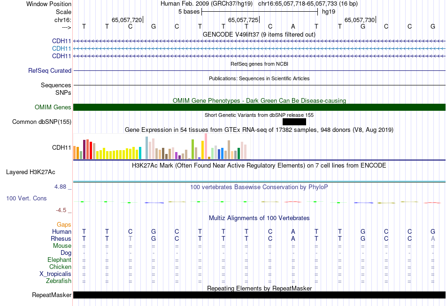Click Multiz Alignments of 100 Vertebrates title

(259, 218)
